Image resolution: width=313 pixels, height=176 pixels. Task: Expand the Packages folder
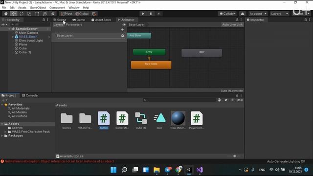[x=2, y=136]
